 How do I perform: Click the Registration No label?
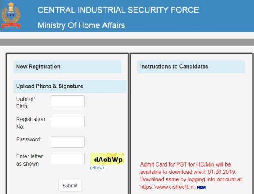(x=30, y=123)
